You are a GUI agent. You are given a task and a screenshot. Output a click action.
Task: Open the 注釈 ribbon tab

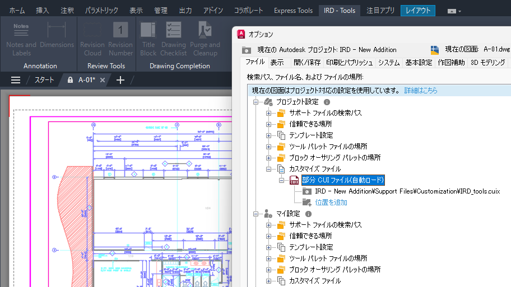coord(67,11)
